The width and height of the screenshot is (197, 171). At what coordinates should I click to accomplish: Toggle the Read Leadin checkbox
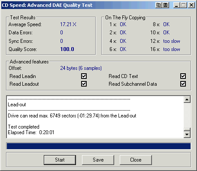pyautogui.click(x=84, y=76)
